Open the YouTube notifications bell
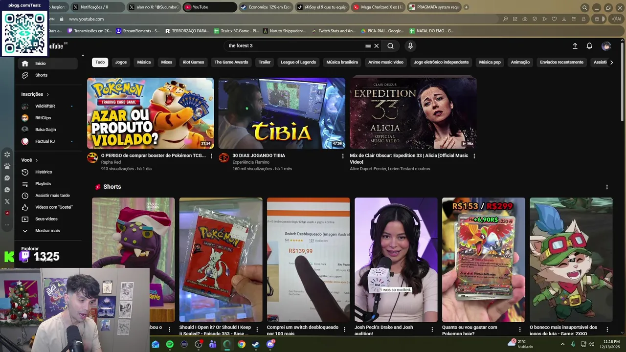 [589, 46]
